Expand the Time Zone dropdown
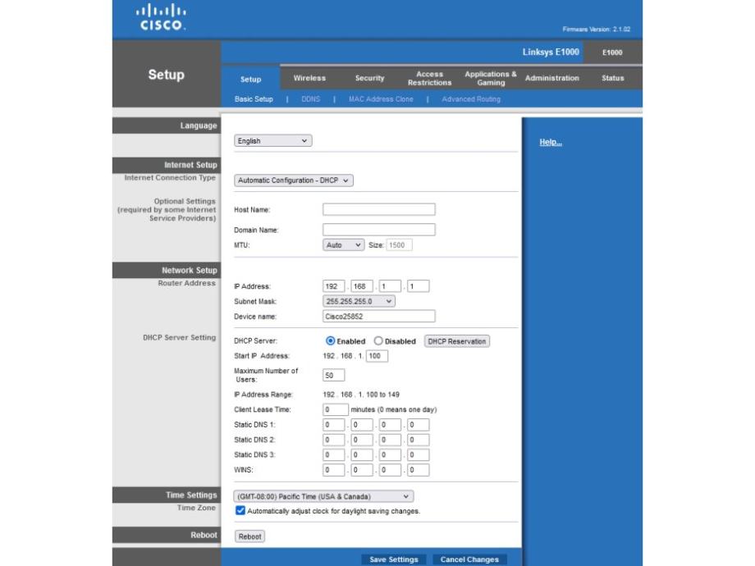The height and width of the screenshot is (566, 755). 323,496
